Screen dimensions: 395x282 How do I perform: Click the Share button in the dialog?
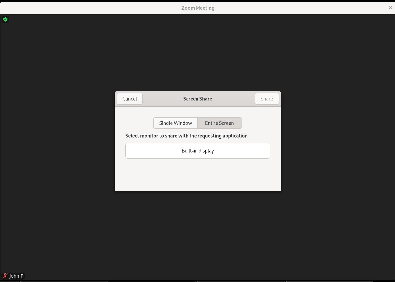pyautogui.click(x=267, y=99)
